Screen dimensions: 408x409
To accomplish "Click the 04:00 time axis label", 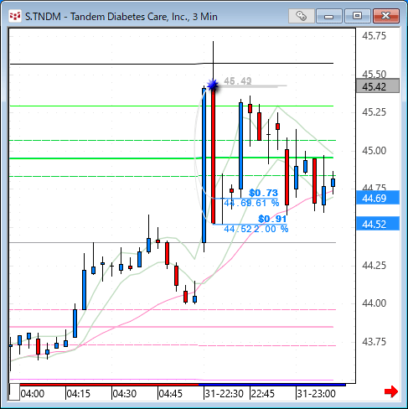I will pyautogui.click(x=33, y=394).
